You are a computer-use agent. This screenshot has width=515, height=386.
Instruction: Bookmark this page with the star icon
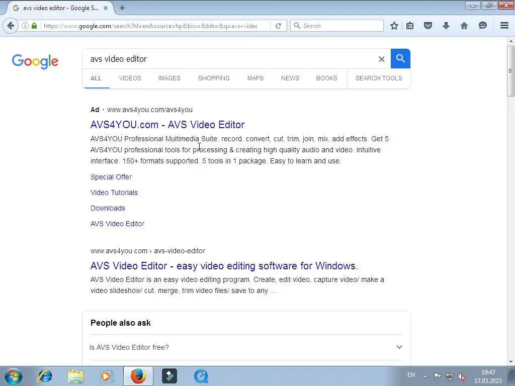point(394,26)
